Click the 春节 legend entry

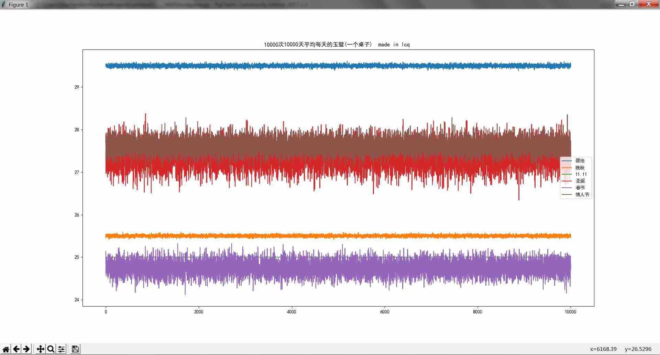click(x=580, y=188)
